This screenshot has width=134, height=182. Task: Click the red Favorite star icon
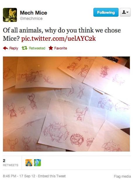[51, 48]
